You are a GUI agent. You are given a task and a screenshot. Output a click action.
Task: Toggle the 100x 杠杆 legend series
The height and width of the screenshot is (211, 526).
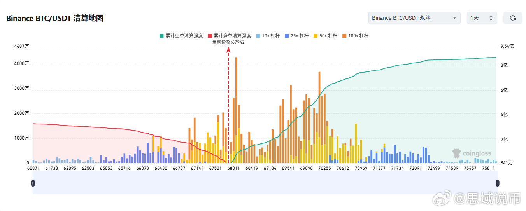click(355, 36)
